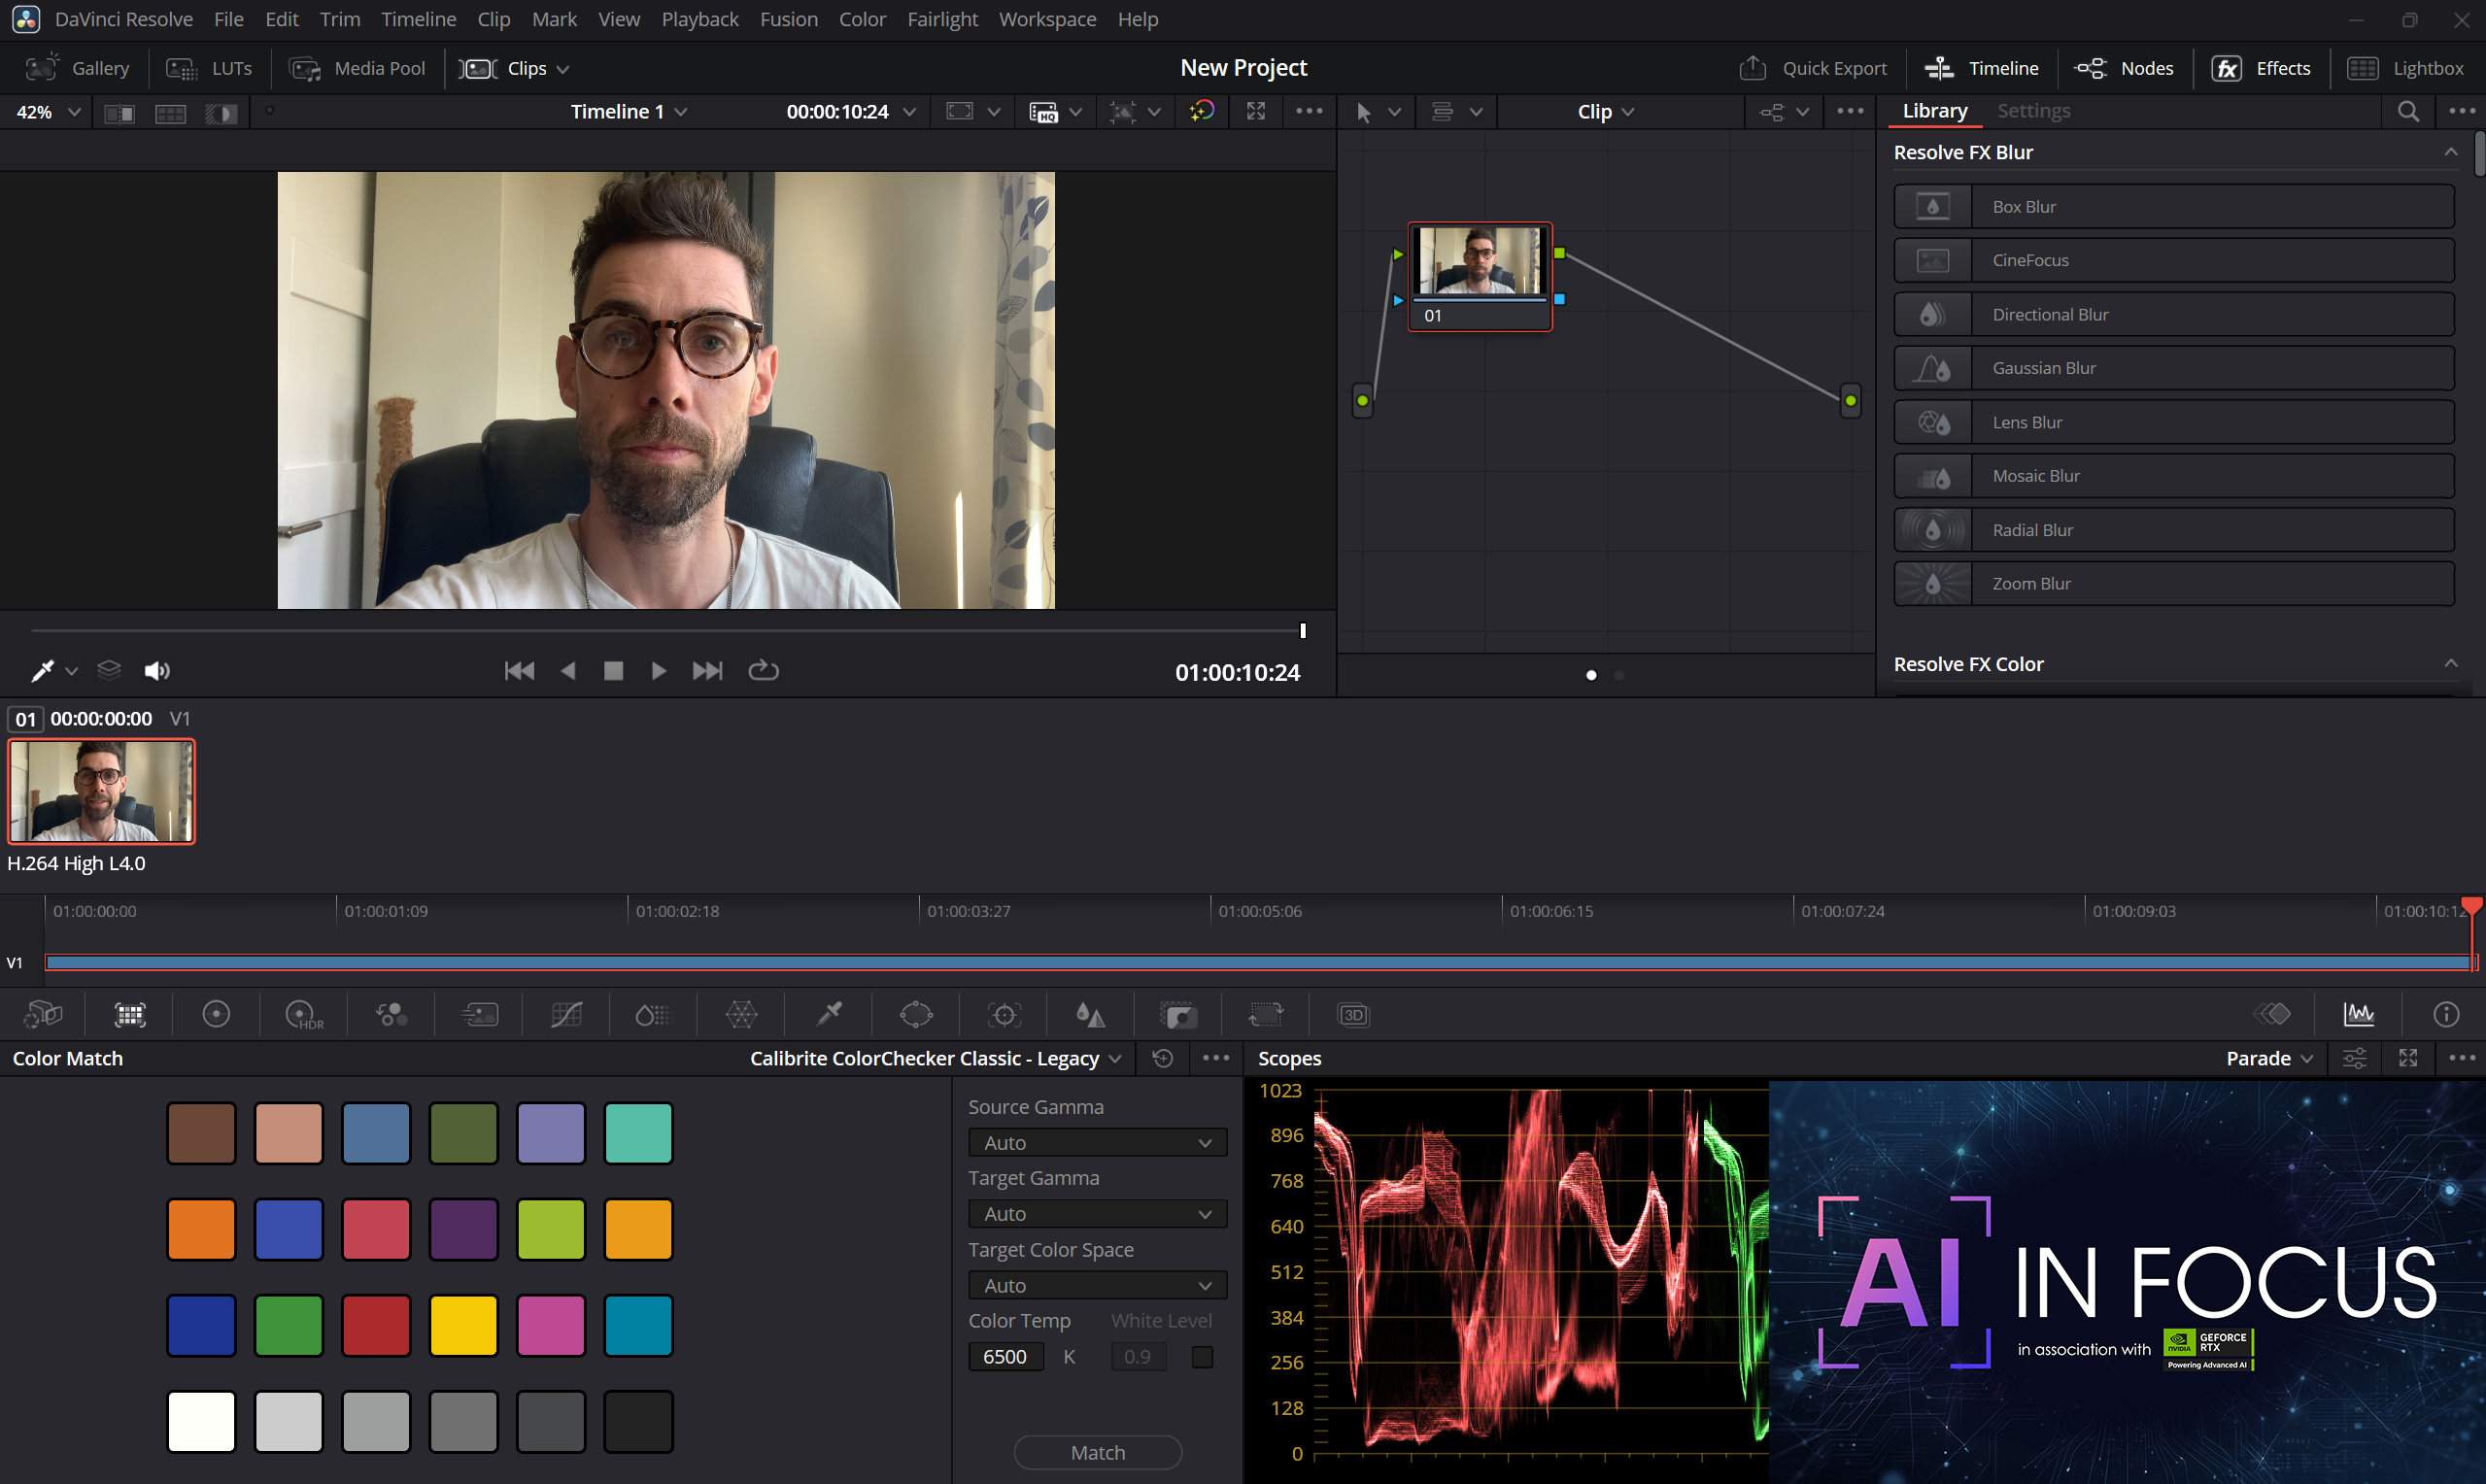This screenshot has height=1484, width=2486.
Task: Open the viewer zoom 42% dropdown
Action: pyautogui.click(x=48, y=112)
